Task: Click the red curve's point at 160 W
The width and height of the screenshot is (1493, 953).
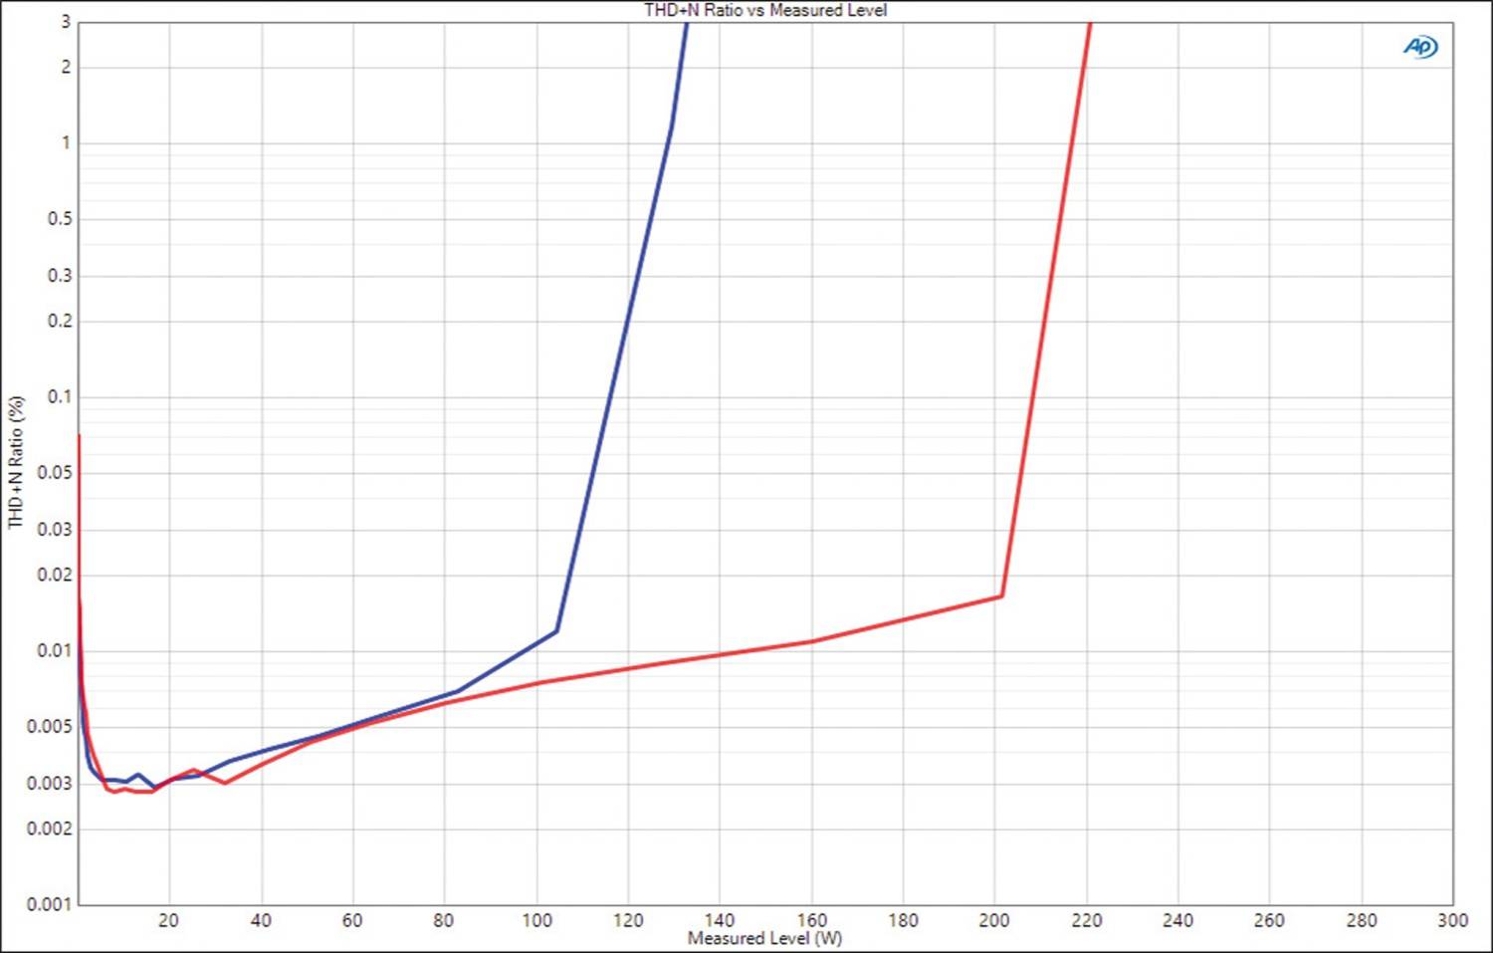Action: [812, 641]
